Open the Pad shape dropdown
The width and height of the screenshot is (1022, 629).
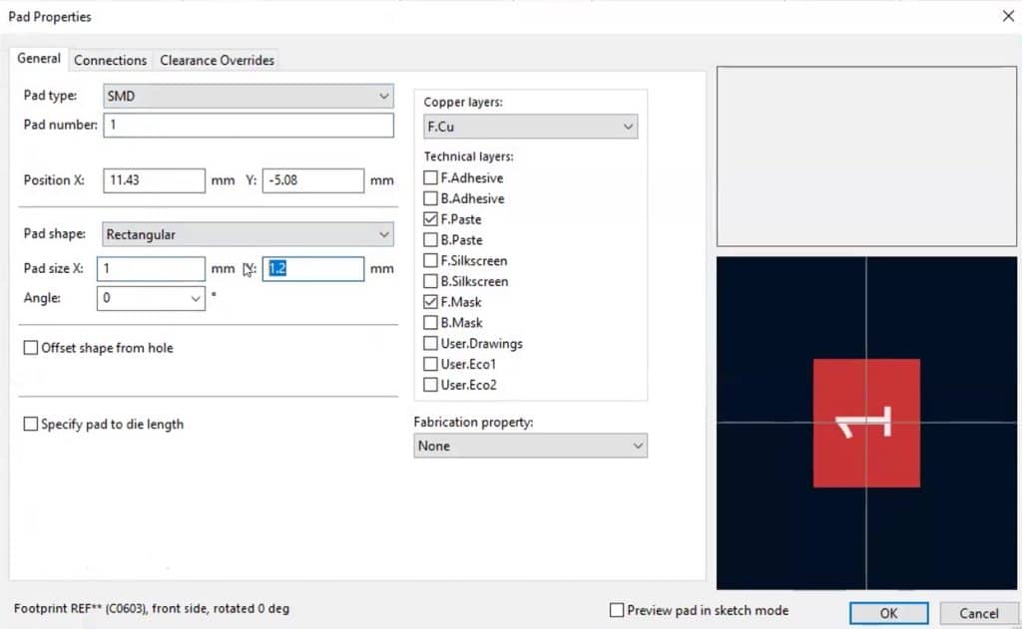click(x=383, y=234)
